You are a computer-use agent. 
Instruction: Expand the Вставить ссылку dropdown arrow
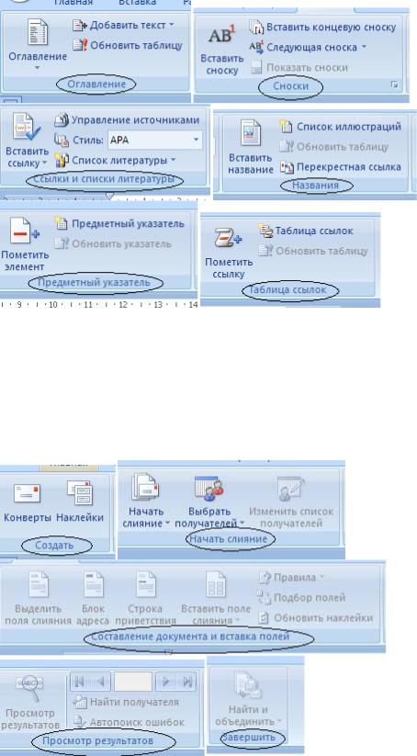coord(45,164)
